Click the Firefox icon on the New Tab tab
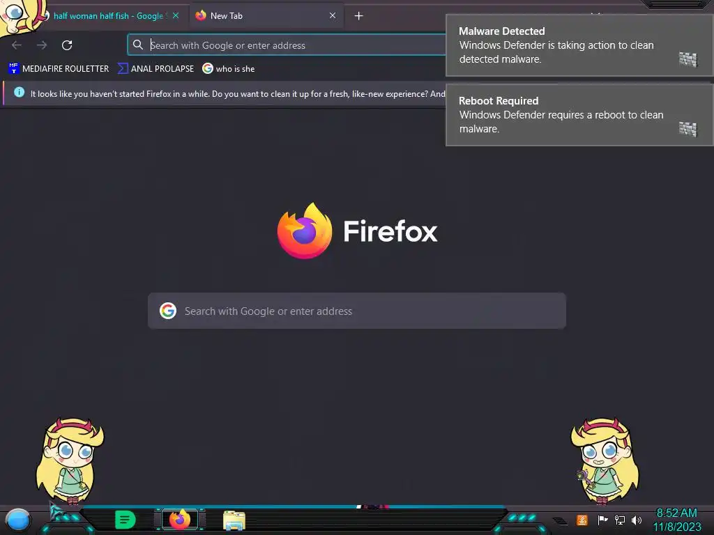 coord(201,15)
